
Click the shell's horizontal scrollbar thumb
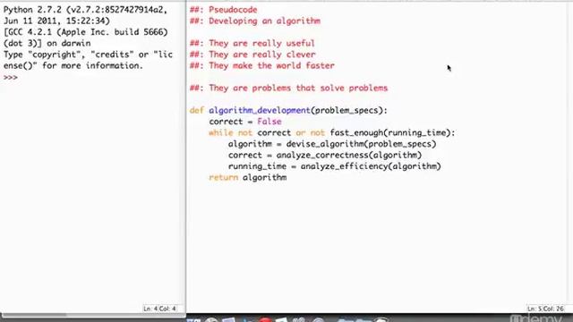pos(34,315)
